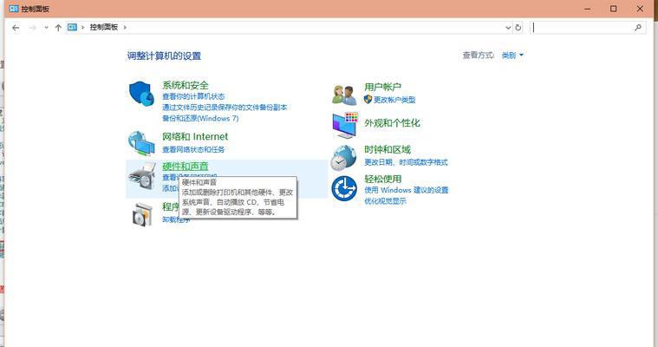Click the 控制面板 breadcrumb item
Image resolution: width=658 pixels, height=347 pixels.
104,27
